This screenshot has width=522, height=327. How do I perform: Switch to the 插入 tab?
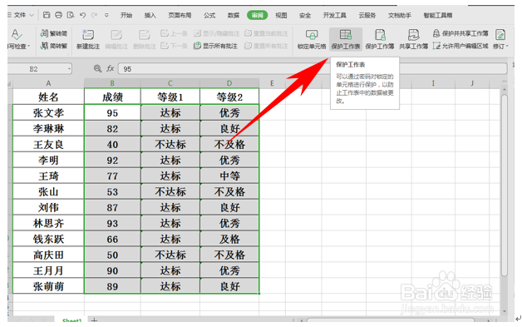click(x=150, y=15)
